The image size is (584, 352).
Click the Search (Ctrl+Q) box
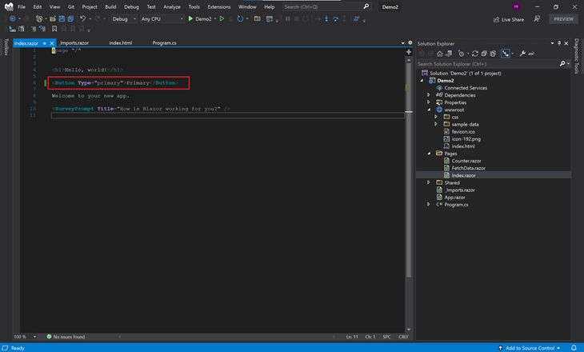[326, 6]
